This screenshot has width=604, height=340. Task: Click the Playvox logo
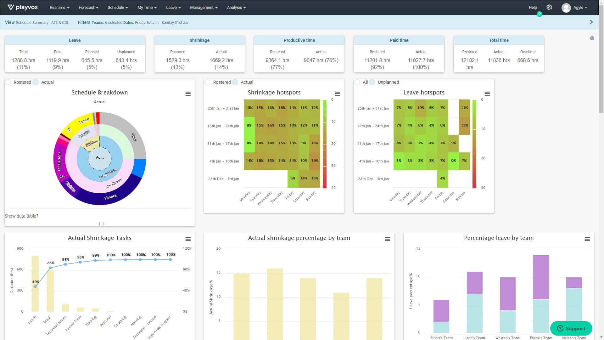23,8
